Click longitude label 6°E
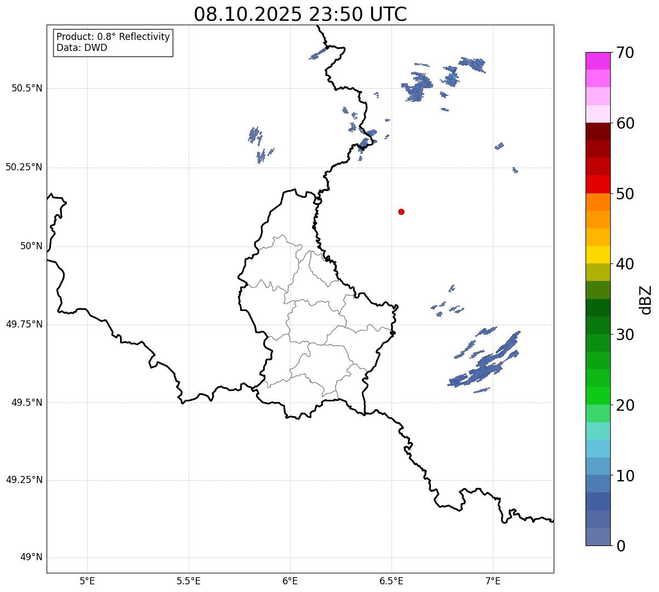Screen dimensions: 659x592 [290, 581]
